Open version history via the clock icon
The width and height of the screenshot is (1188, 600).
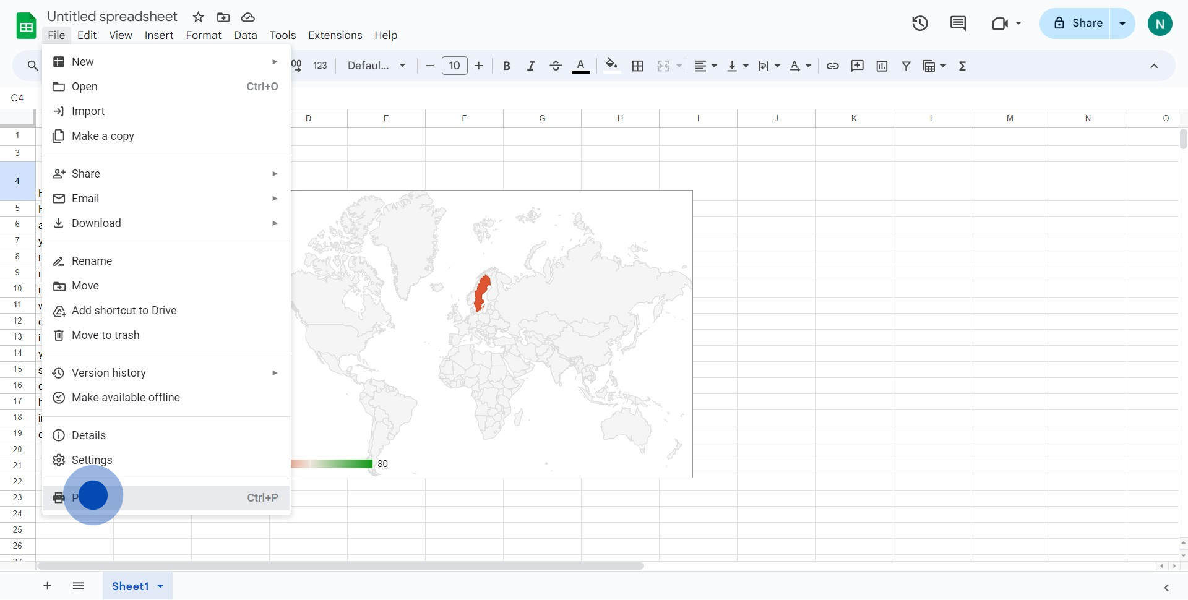point(919,23)
